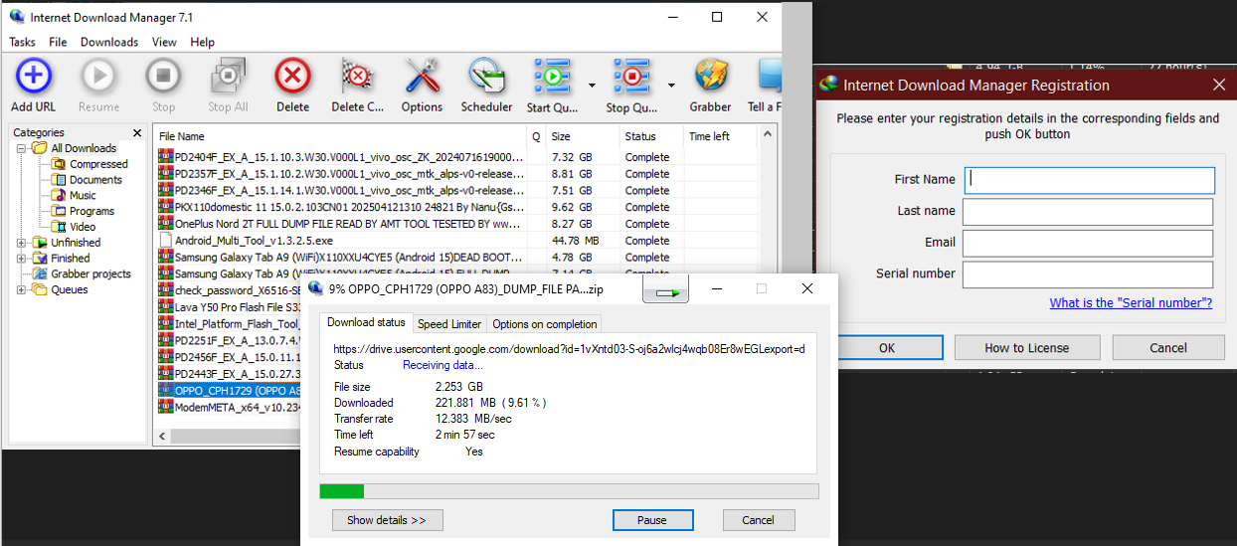Open the Grabber toolbar icon

(711, 76)
